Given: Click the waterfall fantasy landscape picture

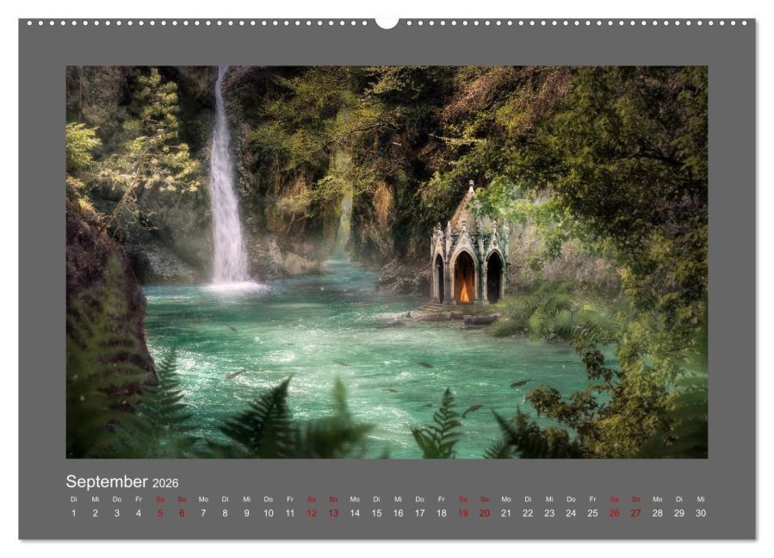Looking at the screenshot, I should tap(387, 263).
